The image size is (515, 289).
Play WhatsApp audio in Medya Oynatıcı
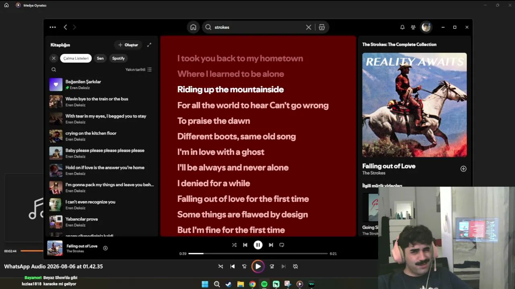click(x=258, y=267)
